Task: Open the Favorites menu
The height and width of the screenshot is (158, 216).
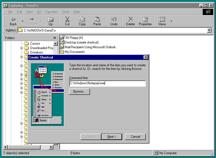Action: tap(52, 12)
